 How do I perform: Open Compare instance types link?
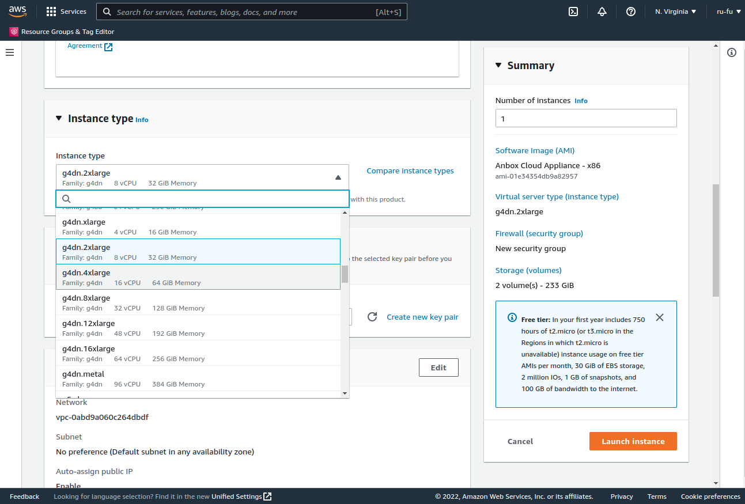410,170
